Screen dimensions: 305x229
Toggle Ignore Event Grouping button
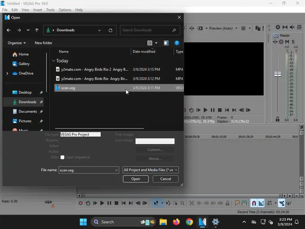[289, 203]
